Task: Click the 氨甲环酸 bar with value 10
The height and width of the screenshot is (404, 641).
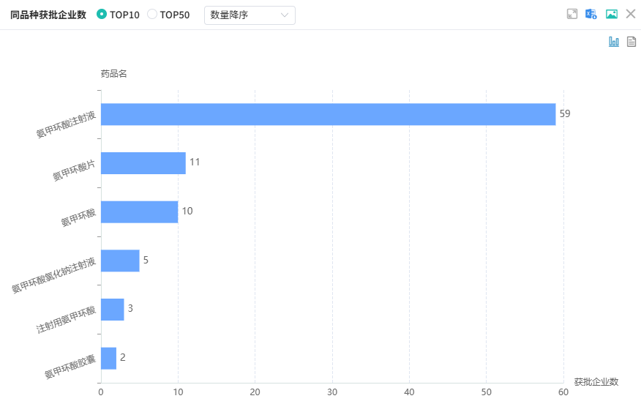Action: 139,212
